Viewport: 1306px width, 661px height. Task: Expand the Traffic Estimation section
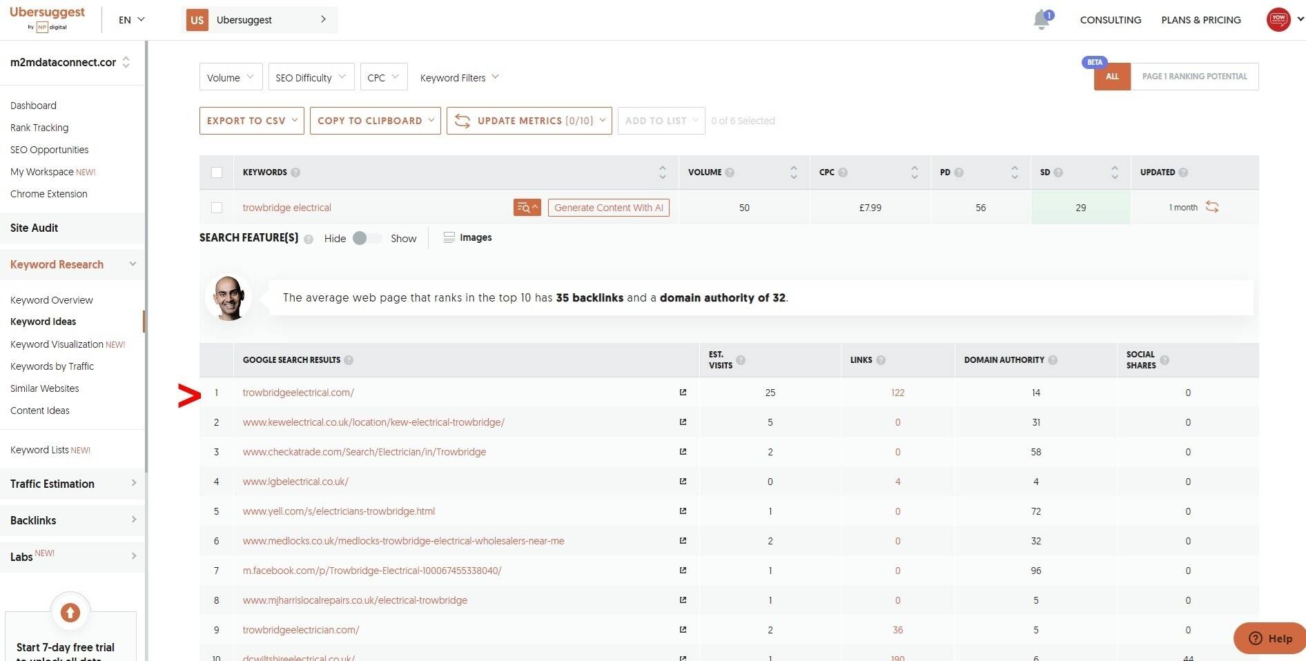tap(73, 484)
